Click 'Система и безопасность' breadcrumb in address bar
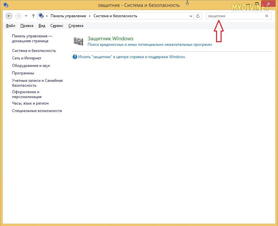This screenshot has height=226, width=278. click(x=115, y=16)
